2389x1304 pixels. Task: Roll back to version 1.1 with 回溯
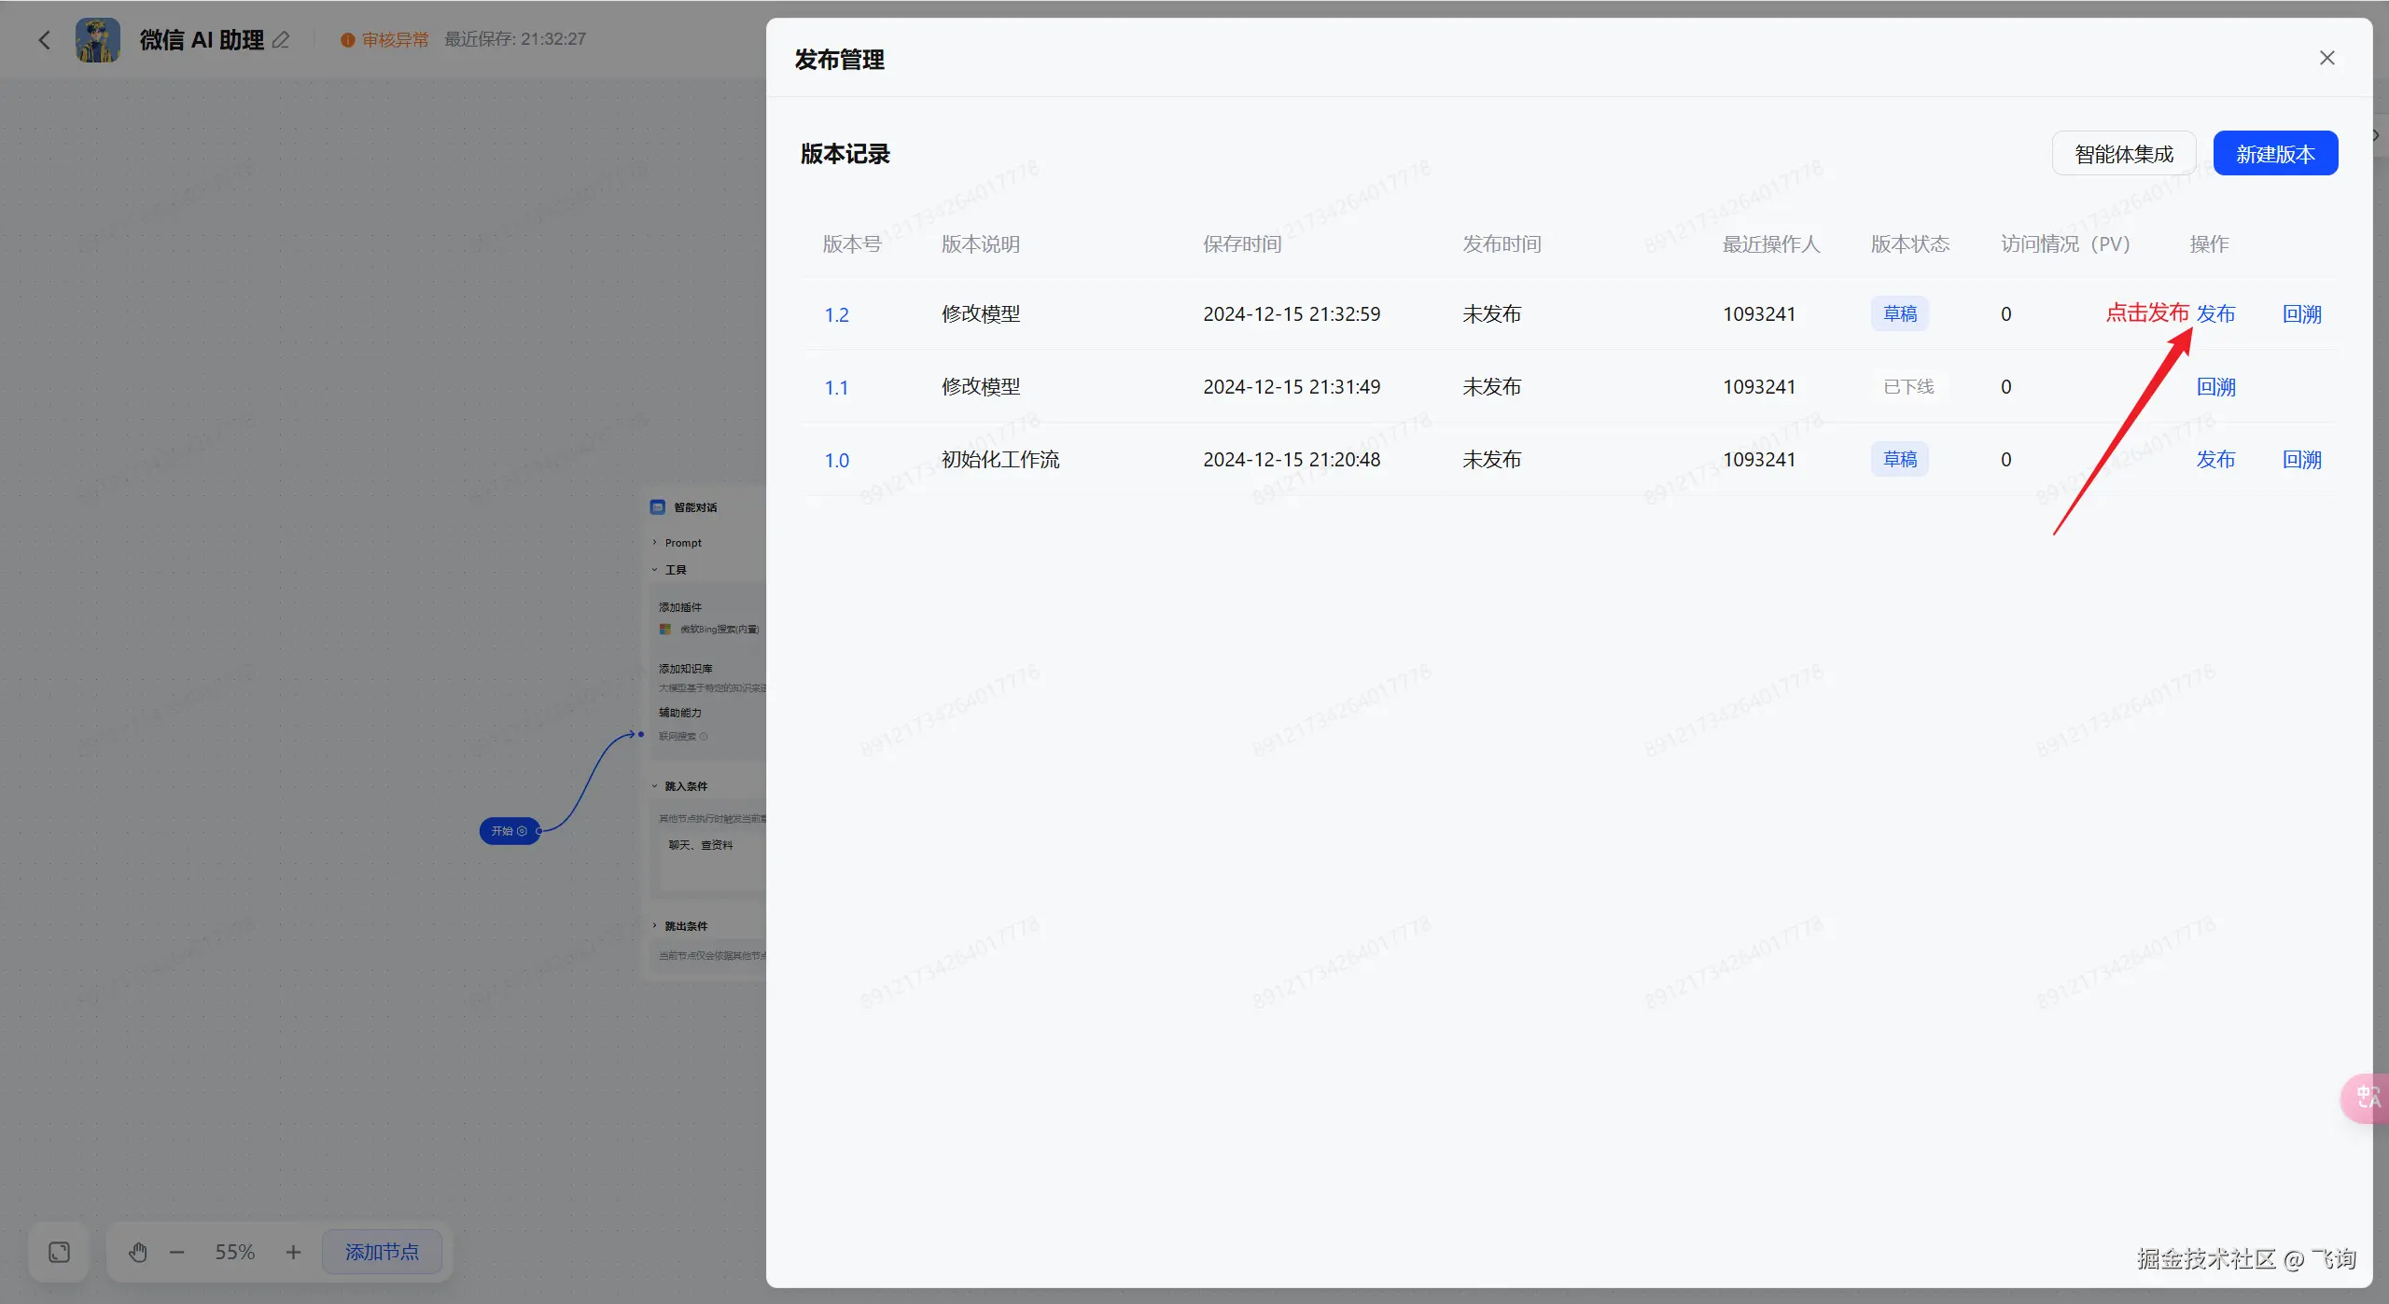(x=2215, y=387)
